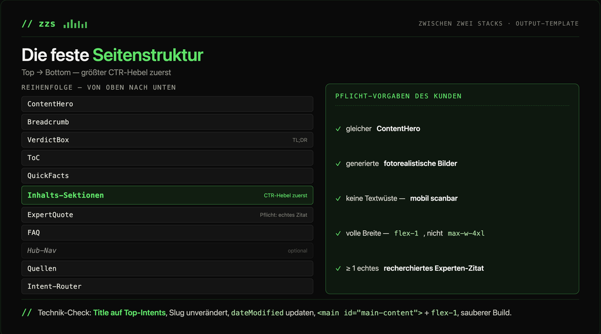Select the Intent-Router row
The width and height of the screenshot is (601, 334).
tap(167, 286)
